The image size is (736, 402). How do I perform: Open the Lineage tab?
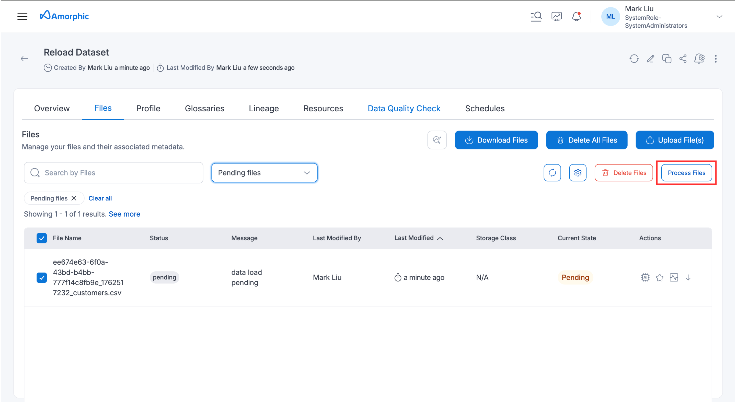[x=263, y=108]
